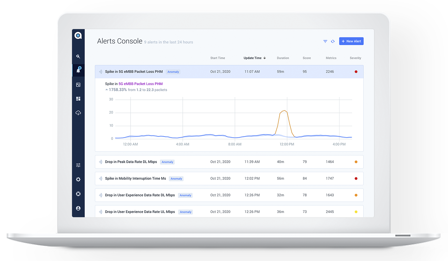This screenshot has width=448, height=261.
Task: Click the Metrics column header
Action: tap(331, 58)
